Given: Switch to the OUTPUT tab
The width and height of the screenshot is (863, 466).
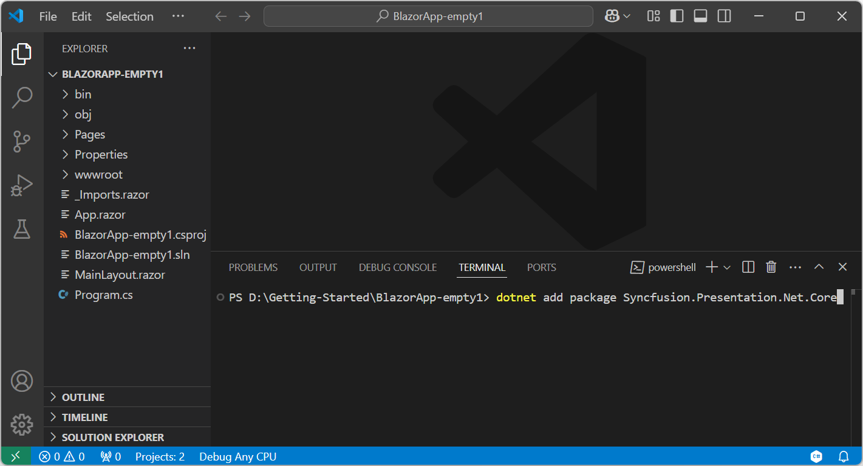Looking at the screenshot, I should tap(318, 267).
